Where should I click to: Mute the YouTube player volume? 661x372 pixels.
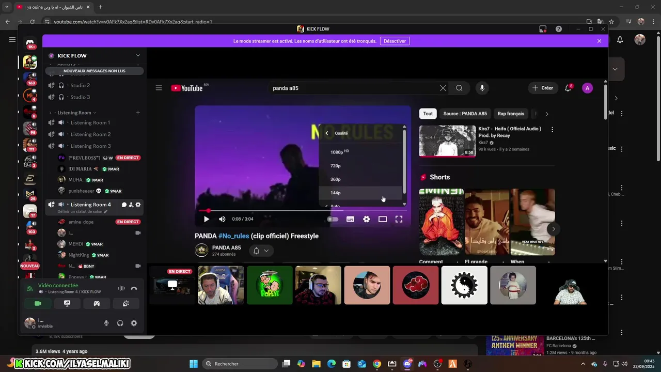(x=222, y=219)
